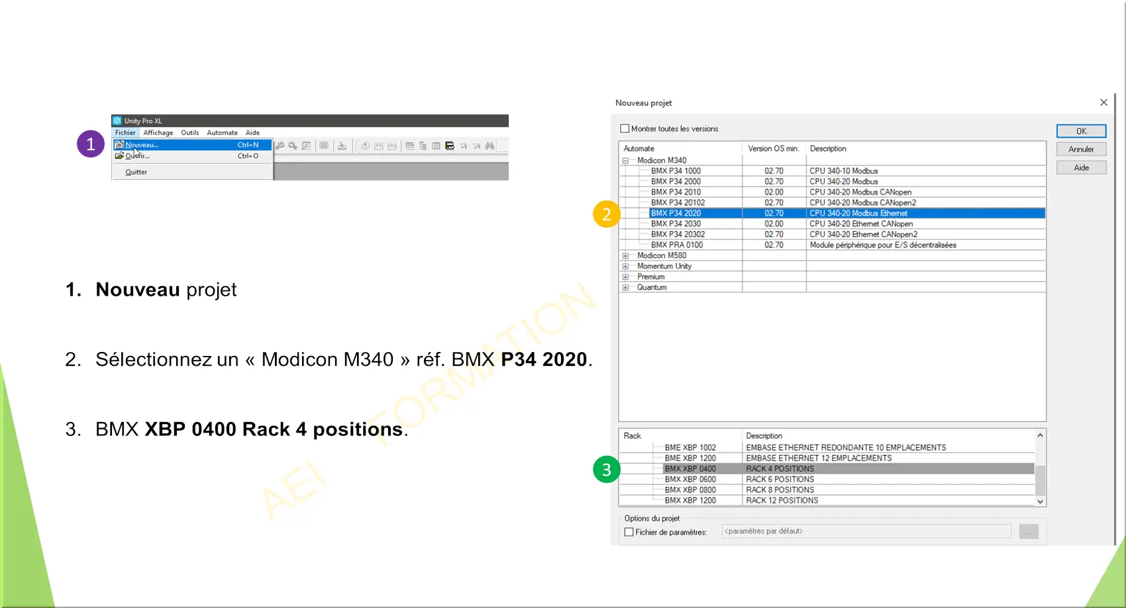Click the rack list scroll-down arrow
Viewport: 1126px width, 608px height.
pyautogui.click(x=1040, y=501)
